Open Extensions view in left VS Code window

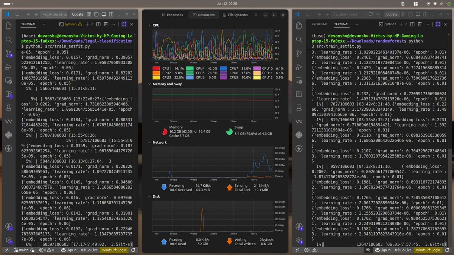(8, 94)
